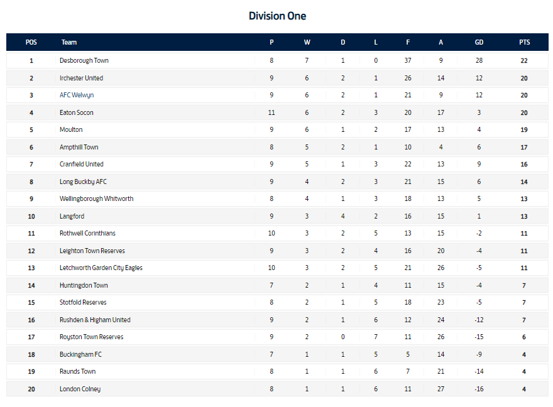Click the Team column header

click(69, 43)
